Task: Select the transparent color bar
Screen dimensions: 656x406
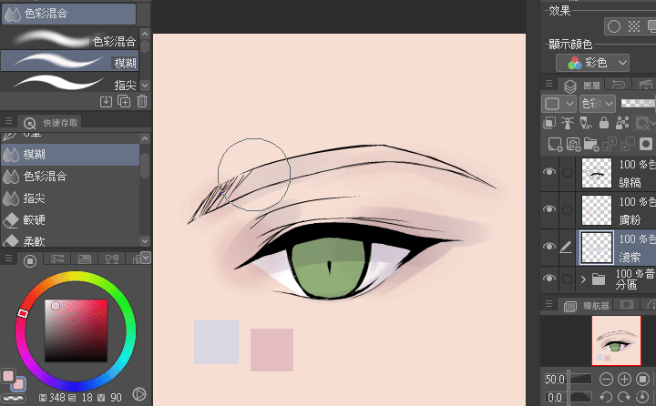Action: tap(14, 398)
